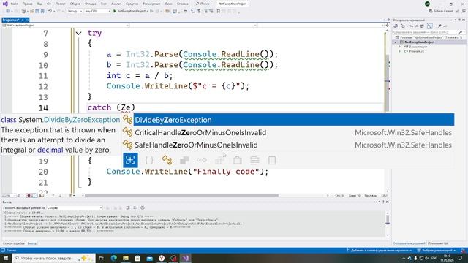Viewport: 468px width, 263px height.
Task: Click the editor horizontal scrollbar
Action: pyautogui.click(x=182, y=195)
